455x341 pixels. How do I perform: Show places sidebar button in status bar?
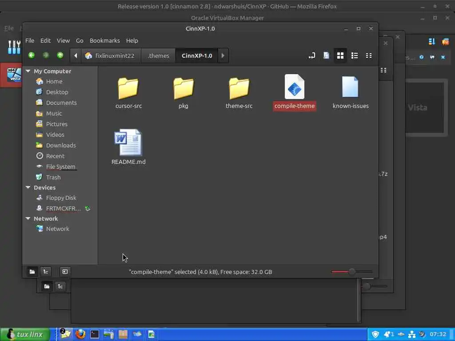[32, 272]
